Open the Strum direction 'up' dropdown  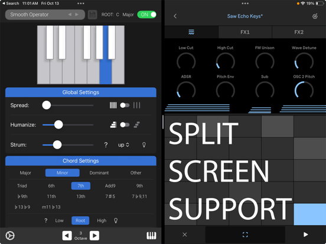pos(123,144)
